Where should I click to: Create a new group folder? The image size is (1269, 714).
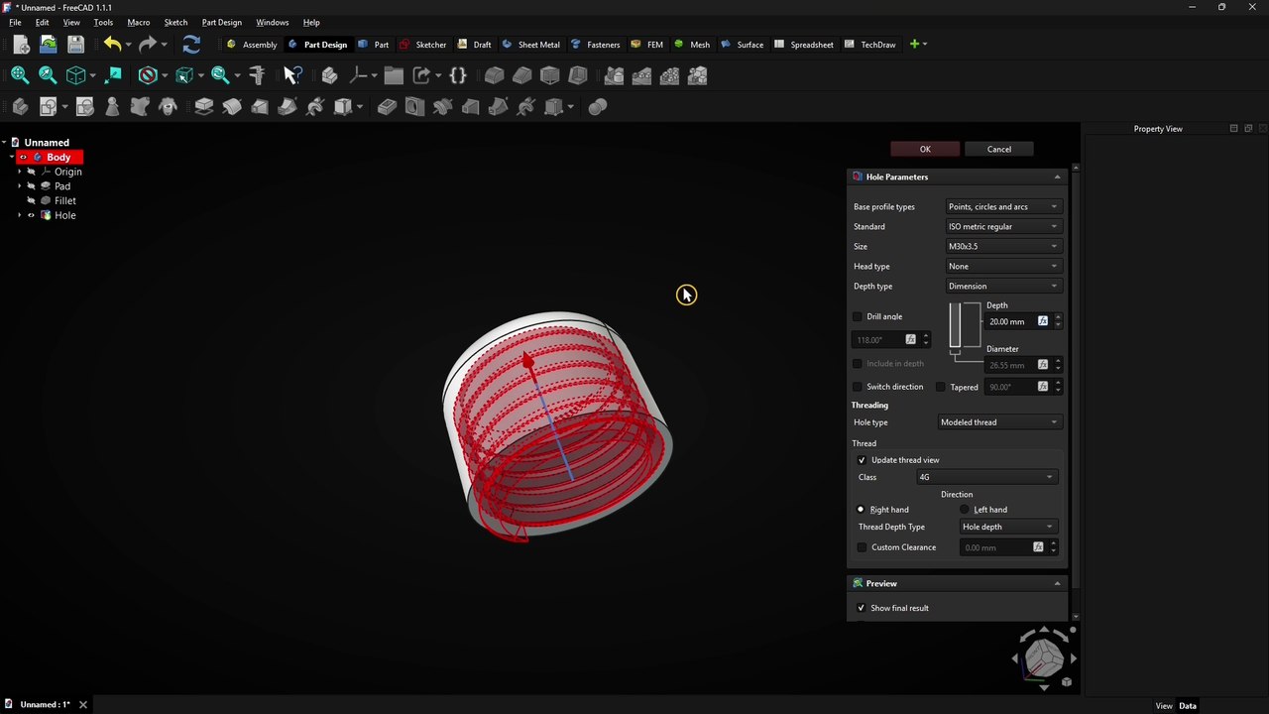point(394,75)
